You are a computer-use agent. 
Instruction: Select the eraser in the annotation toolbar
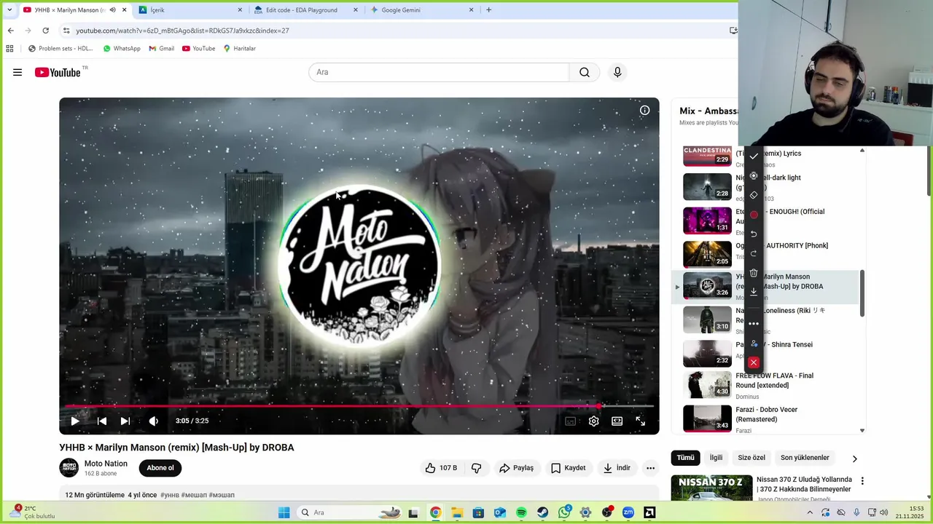[754, 195]
